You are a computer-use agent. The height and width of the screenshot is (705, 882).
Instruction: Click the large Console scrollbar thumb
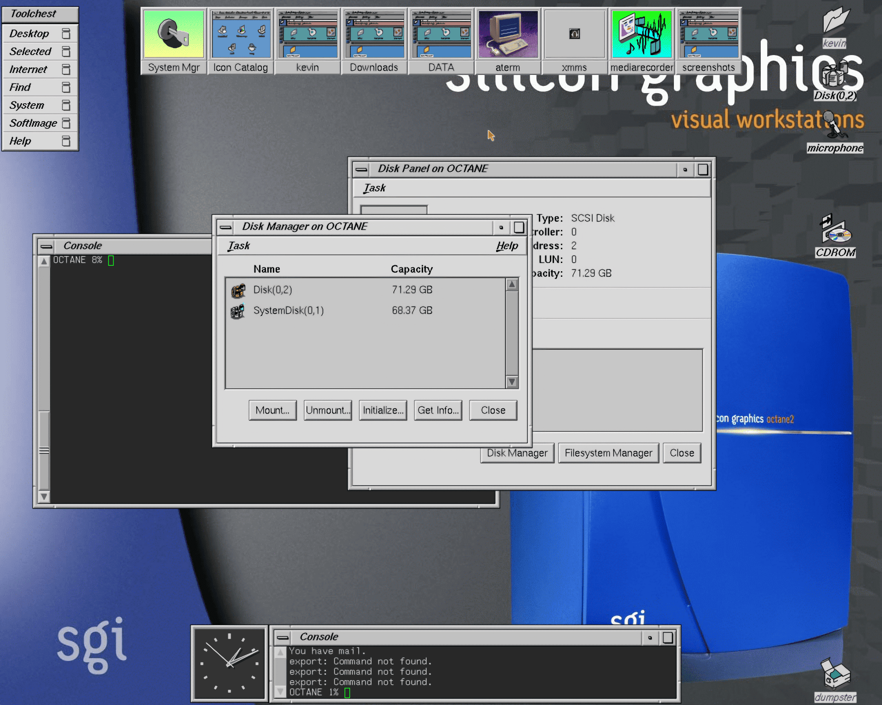[44, 450]
